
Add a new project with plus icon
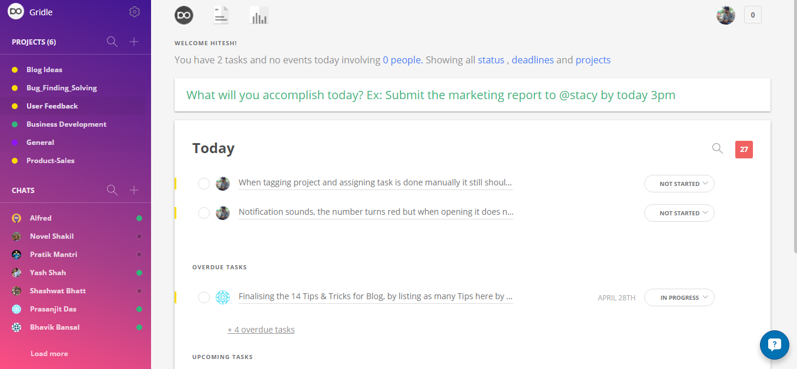[x=134, y=42]
